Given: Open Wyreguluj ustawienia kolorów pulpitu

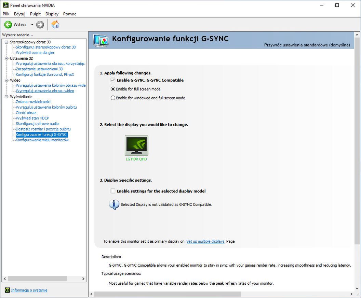Looking at the screenshot, I should [x=46, y=107].
